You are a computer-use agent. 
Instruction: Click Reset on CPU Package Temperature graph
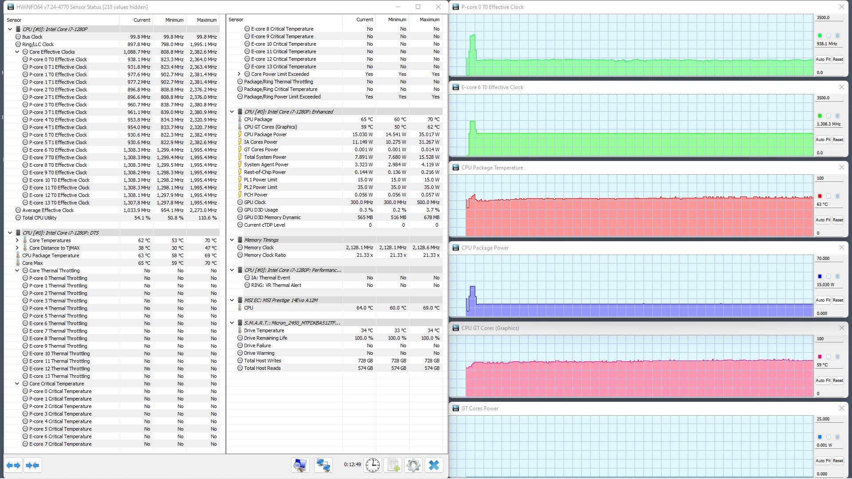point(838,220)
